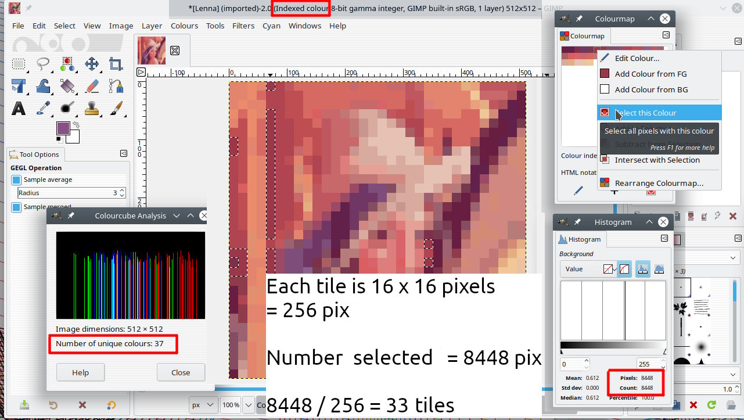Viewport: 744px width, 420px height.
Task: Select the Dodge/Burn tool
Action: (x=67, y=108)
